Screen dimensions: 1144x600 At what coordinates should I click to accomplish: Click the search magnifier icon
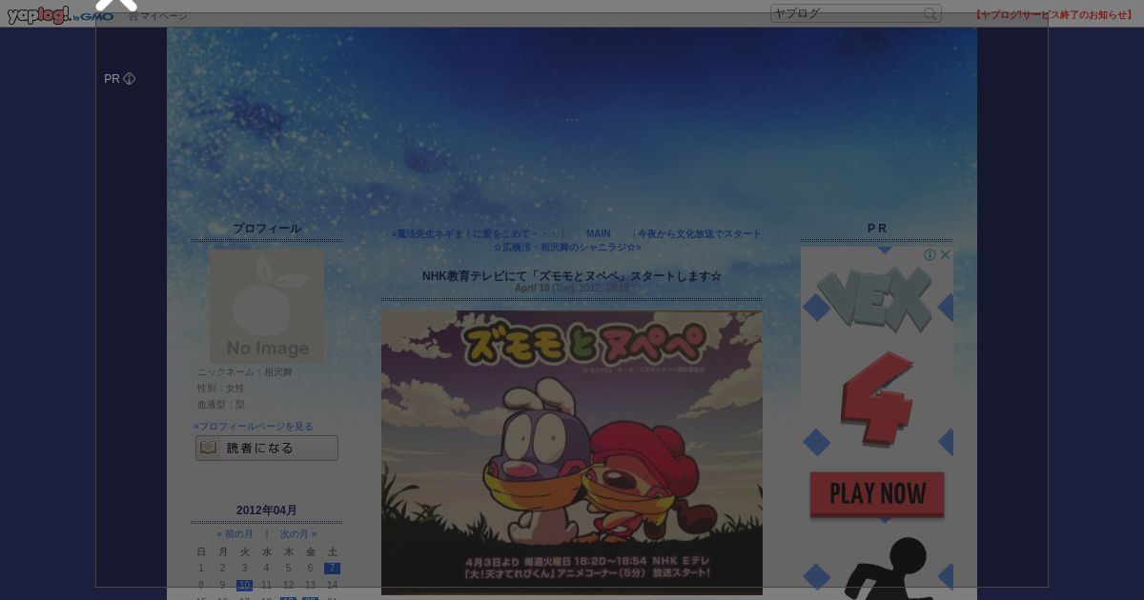click(930, 13)
